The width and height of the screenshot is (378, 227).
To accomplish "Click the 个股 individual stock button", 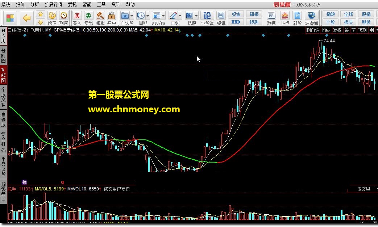I will (331, 22).
